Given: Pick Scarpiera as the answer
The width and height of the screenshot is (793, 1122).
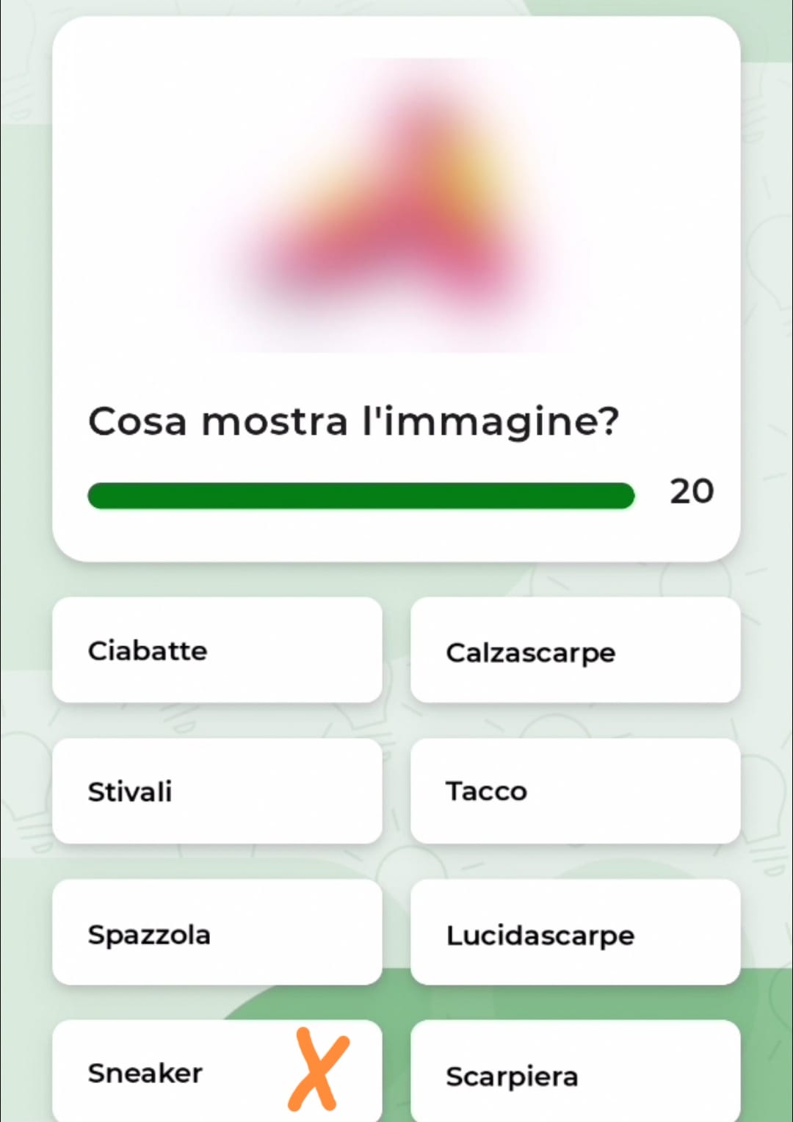Looking at the screenshot, I should [575, 1074].
